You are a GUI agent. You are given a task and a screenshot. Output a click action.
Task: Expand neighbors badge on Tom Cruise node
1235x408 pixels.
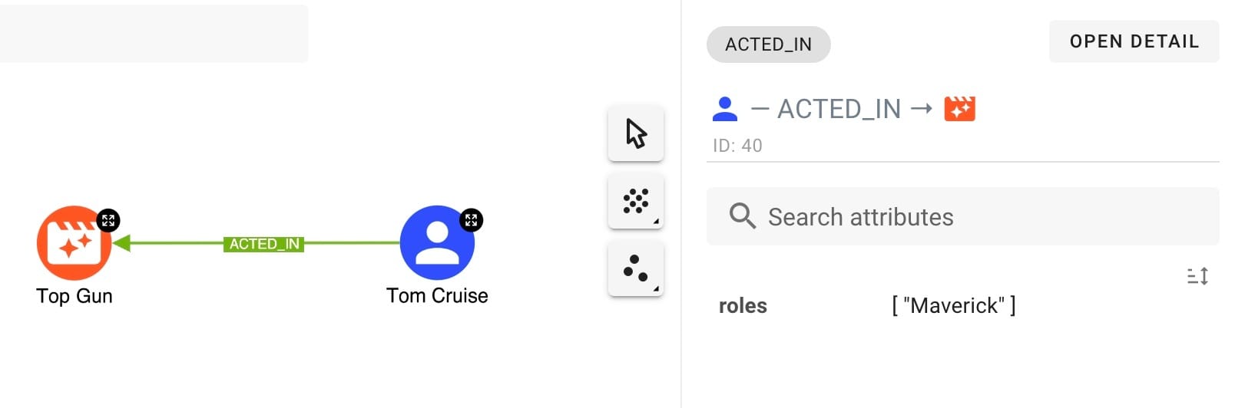tap(471, 221)
